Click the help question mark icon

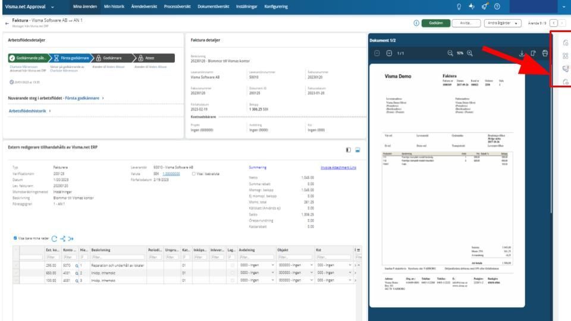pyautogui.click(x=496, y=6)
